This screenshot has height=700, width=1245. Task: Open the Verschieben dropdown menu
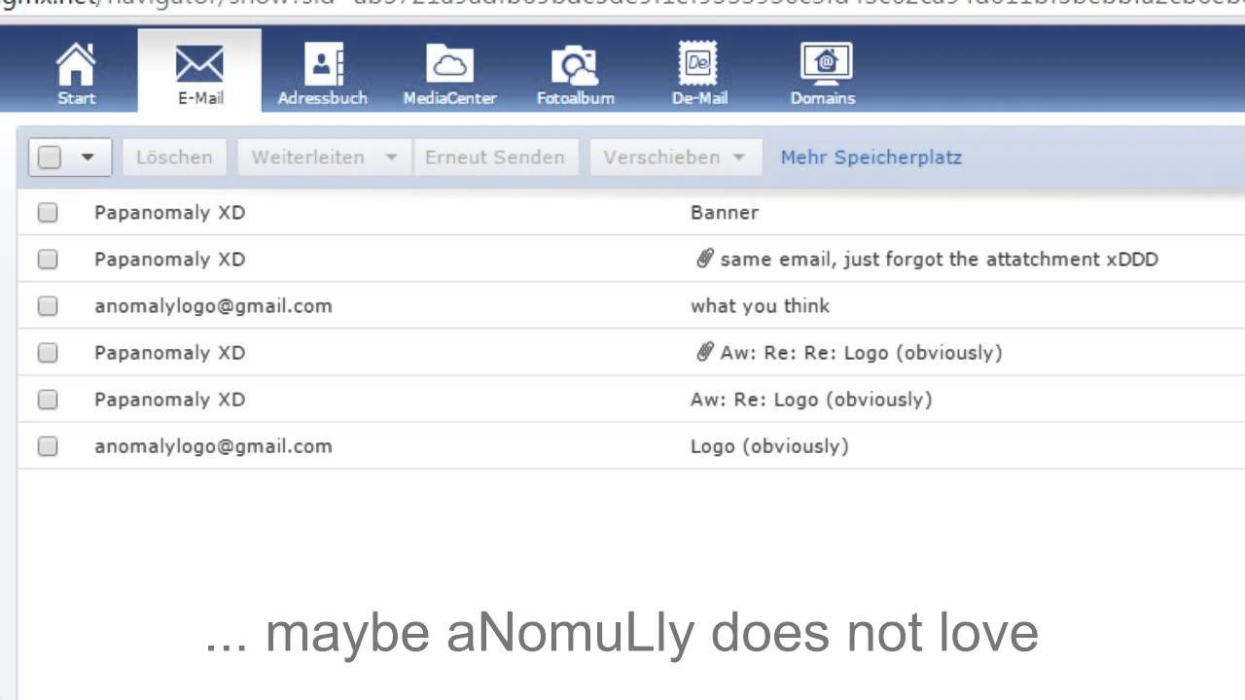coord(675,157)
